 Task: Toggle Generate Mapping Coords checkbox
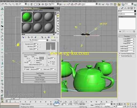click(x=120, y=53)
